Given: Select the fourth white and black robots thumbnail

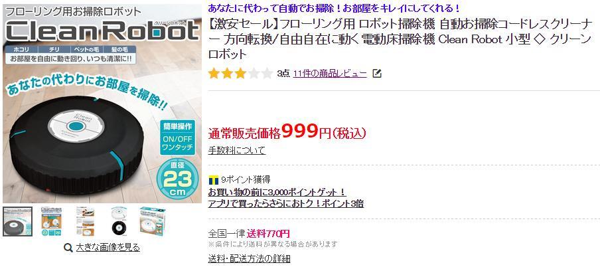Looking at the screenshot, I should [x=119, y=221].
